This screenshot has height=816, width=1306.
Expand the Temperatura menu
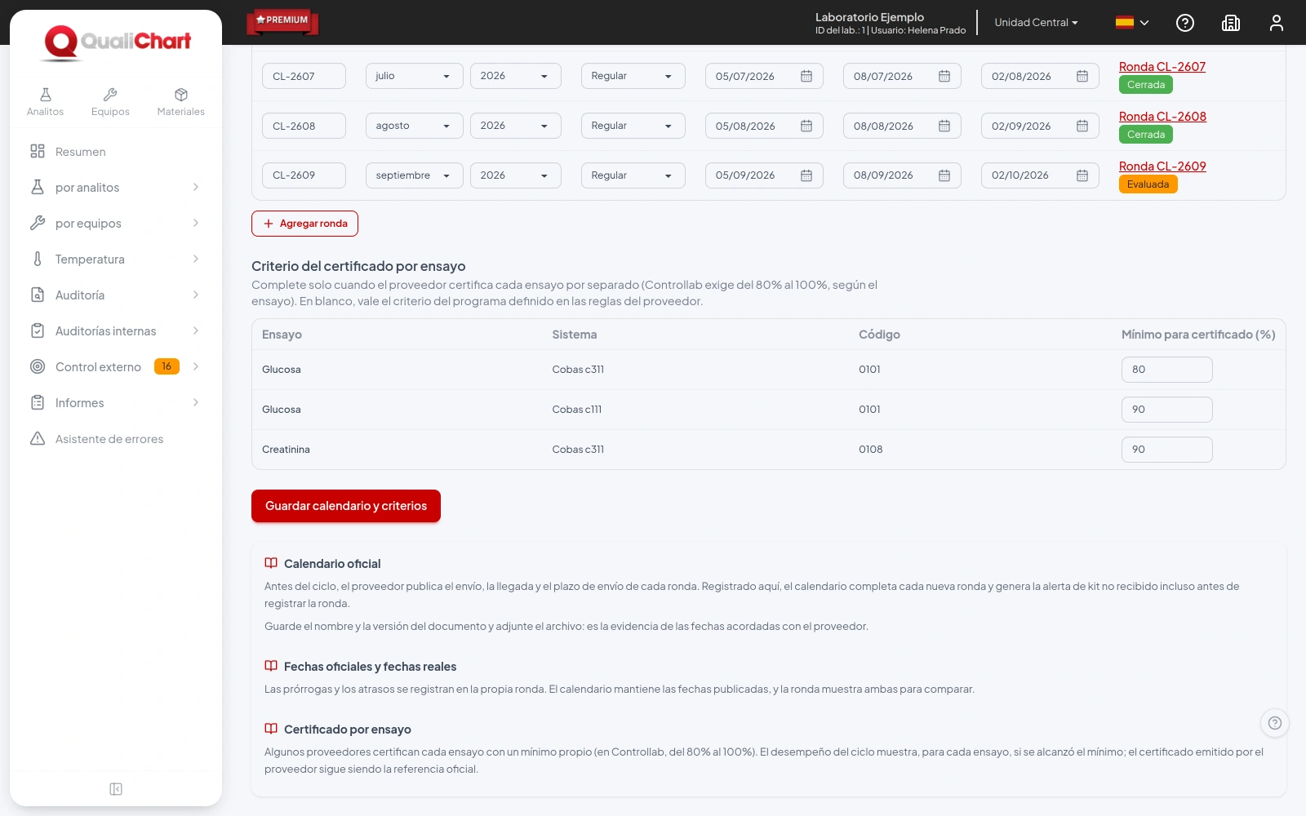116,259
